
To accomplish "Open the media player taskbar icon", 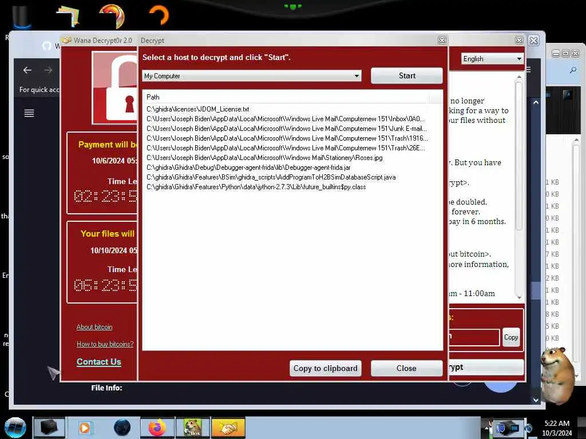I will 85,428.
